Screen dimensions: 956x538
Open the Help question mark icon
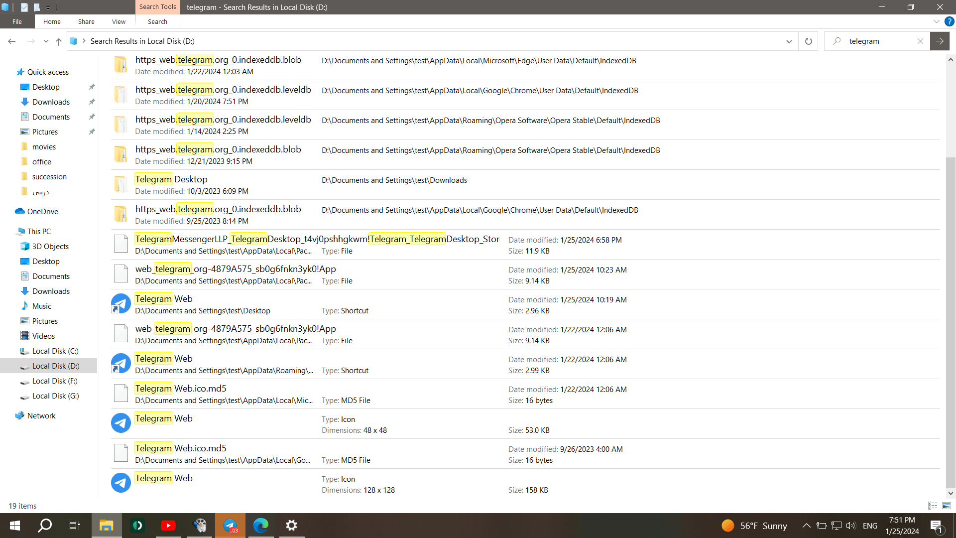pos(950,21)
